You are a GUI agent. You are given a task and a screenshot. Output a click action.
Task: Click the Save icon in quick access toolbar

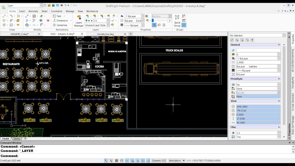point(57,5)
